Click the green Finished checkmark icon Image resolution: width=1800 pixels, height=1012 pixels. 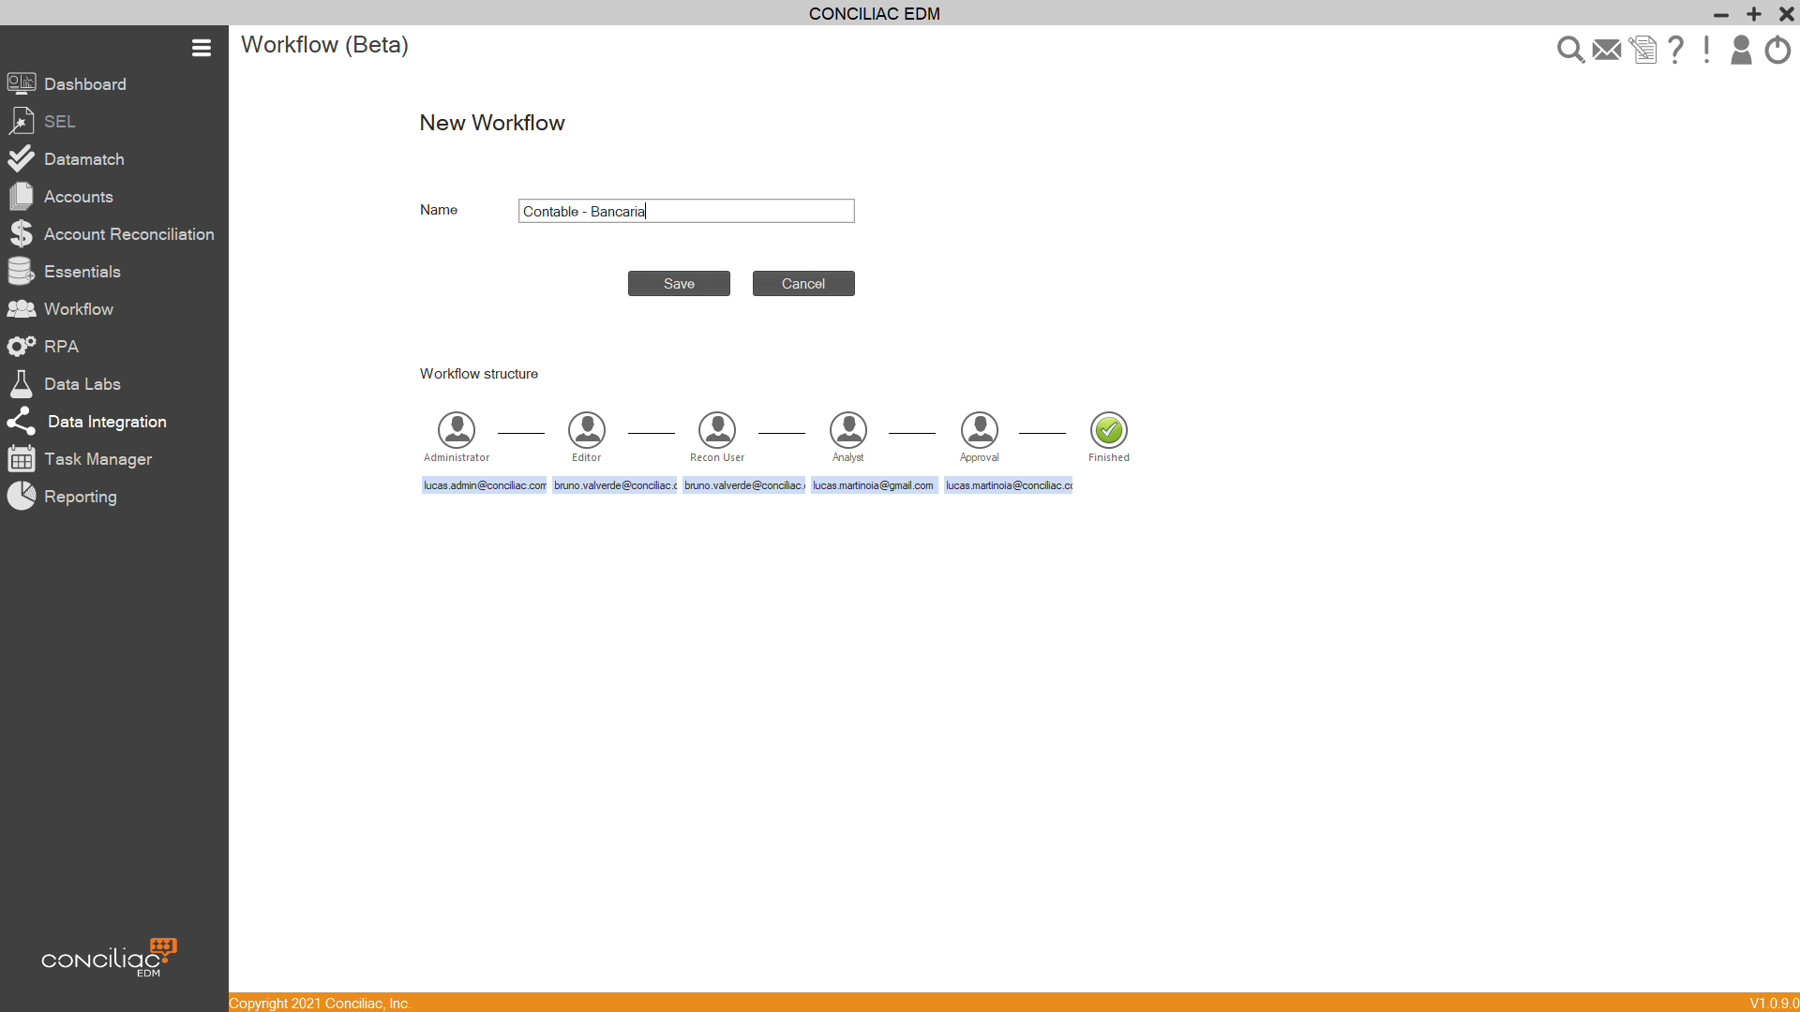coord(1108,430)
